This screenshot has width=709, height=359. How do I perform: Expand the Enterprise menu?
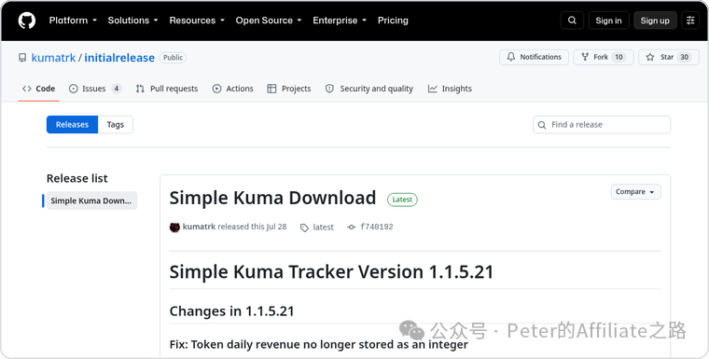point(340,21)
